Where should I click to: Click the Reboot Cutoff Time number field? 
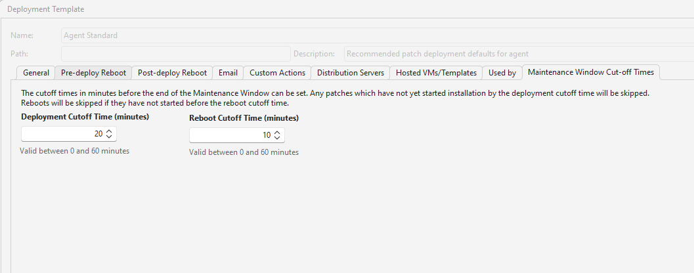230,135
